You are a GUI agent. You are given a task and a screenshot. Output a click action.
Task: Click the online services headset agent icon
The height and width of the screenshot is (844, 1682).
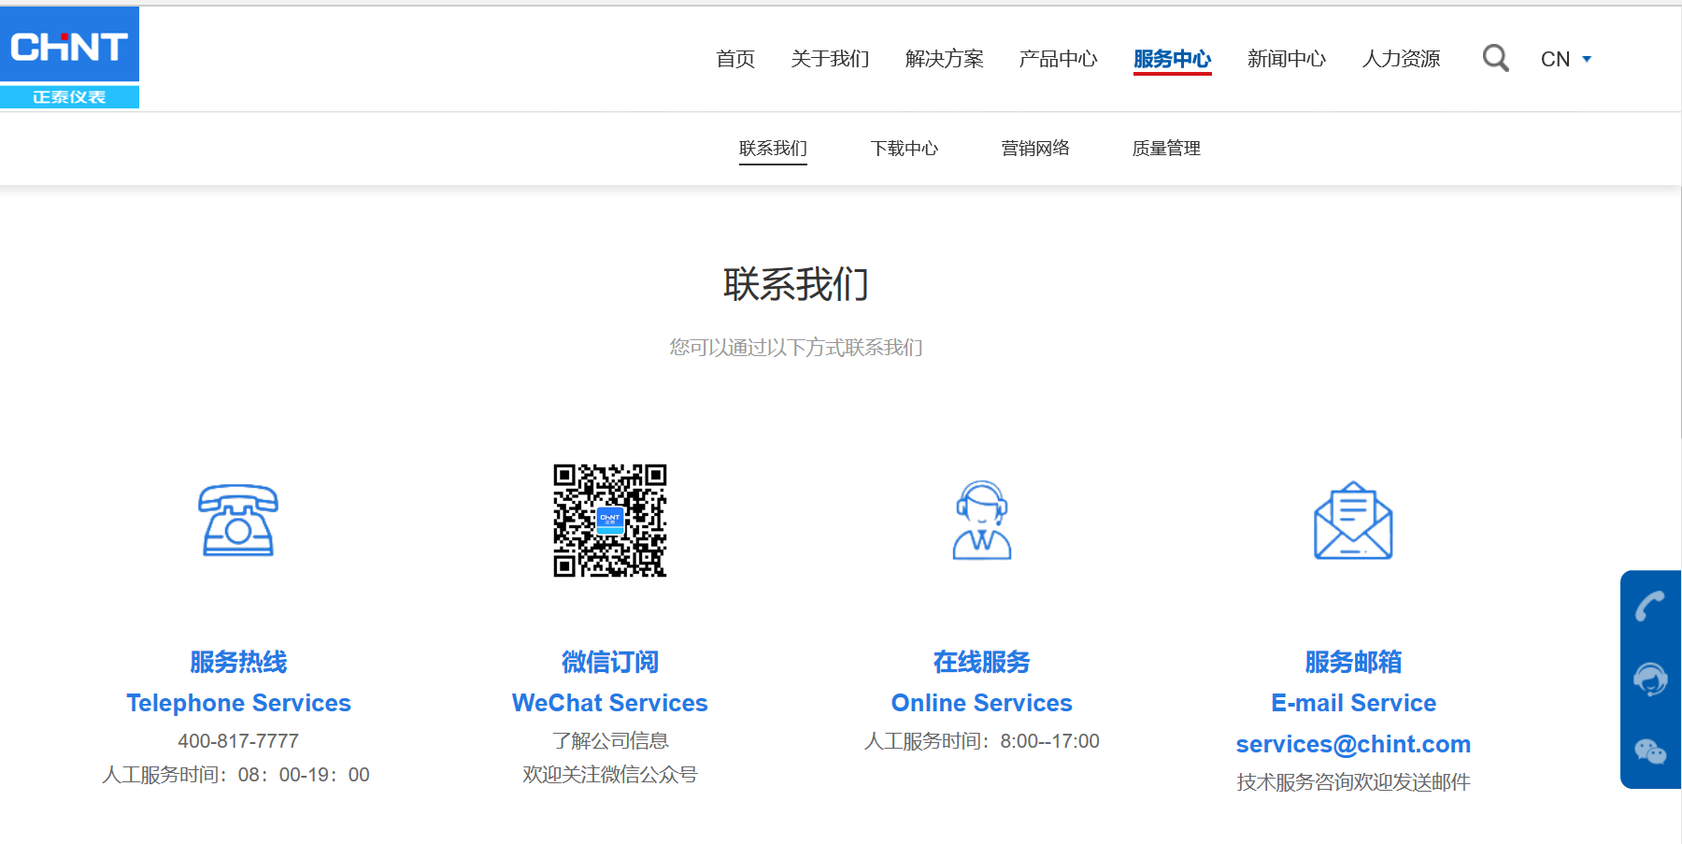[981, 521]
